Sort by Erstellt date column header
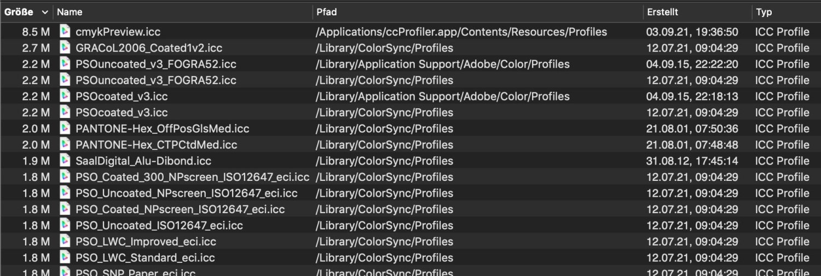Image resolution: width=821 pixels, height=276 pixels. click(662, 12)
